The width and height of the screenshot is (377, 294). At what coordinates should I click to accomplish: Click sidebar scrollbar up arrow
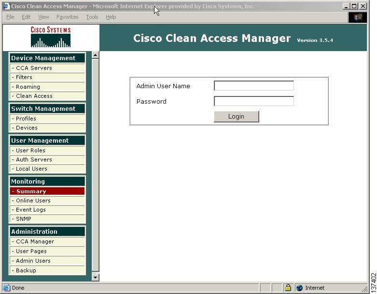[x=95, y=55]
